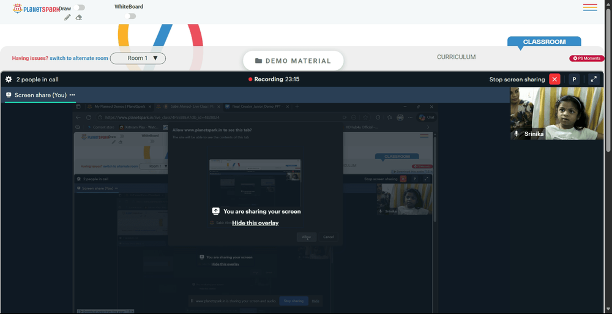Switch to the CLASSROOM tab
Screen dimensions: 612x314
tap(544, 42)
